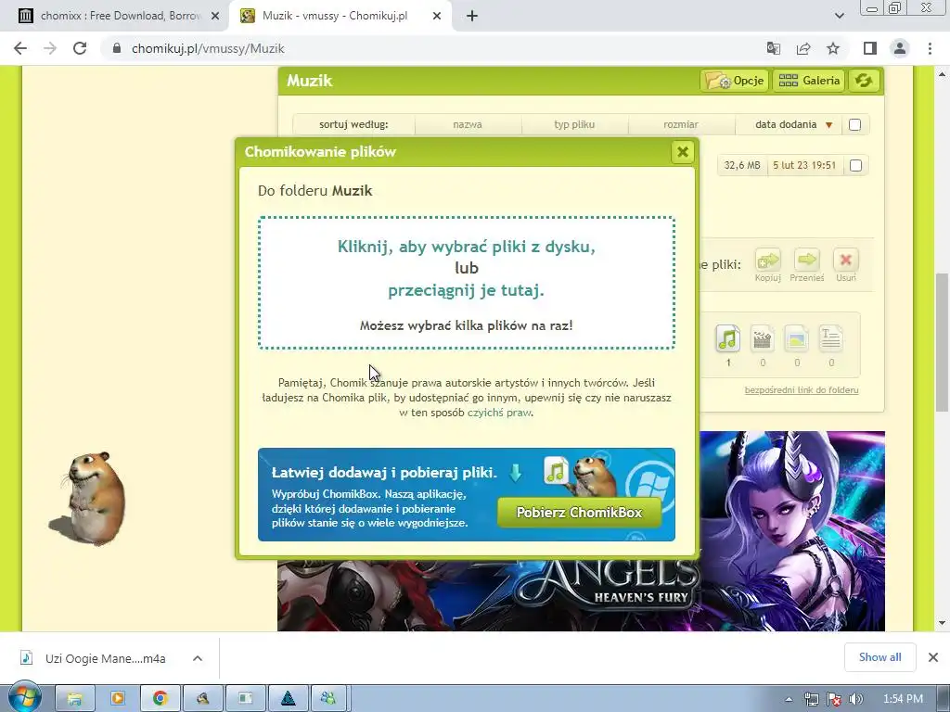Switch to the chomixx archive tab
This screenshot has width=950, height=712.
(120, 16)
